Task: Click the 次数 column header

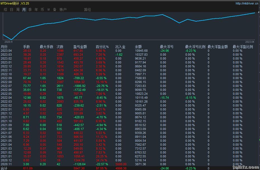Action: point(60,47)
